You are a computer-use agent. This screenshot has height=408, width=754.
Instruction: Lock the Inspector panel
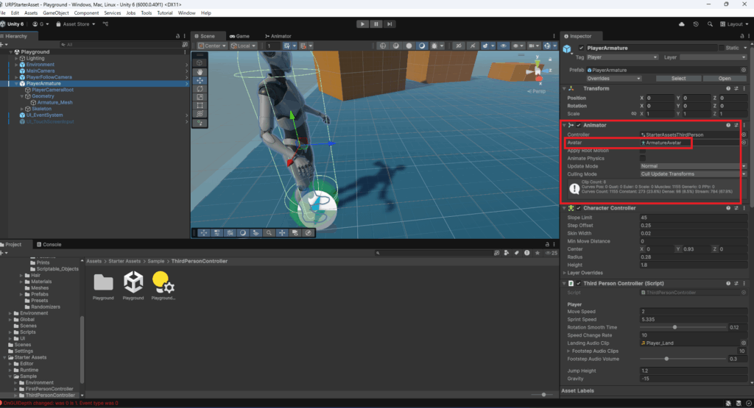point(742,36)
